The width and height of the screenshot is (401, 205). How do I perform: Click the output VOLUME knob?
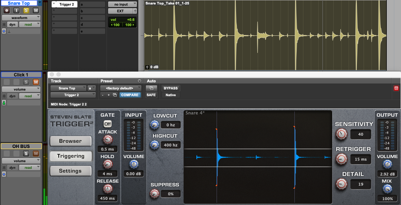pyautogui.click(x=387, y=164)
